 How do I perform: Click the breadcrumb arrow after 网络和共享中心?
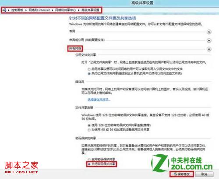pyautogui.click(x=78, y=10)
